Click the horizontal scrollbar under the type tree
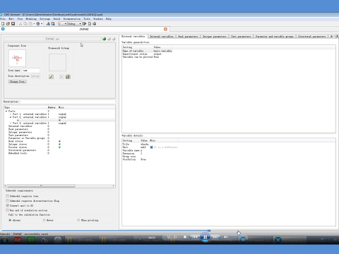339x254 pixels. point(59,186)
